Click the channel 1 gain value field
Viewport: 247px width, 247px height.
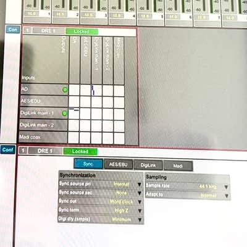tap(31, 14)
